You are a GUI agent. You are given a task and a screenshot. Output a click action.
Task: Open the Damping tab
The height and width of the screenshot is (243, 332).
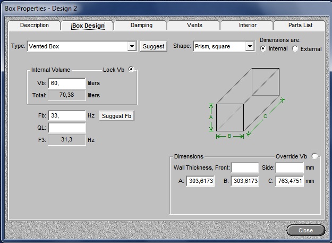coord(141,26)
